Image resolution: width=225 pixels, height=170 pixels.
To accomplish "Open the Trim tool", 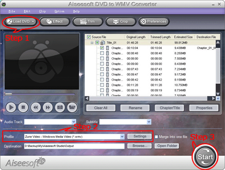I will click(87, 22).
